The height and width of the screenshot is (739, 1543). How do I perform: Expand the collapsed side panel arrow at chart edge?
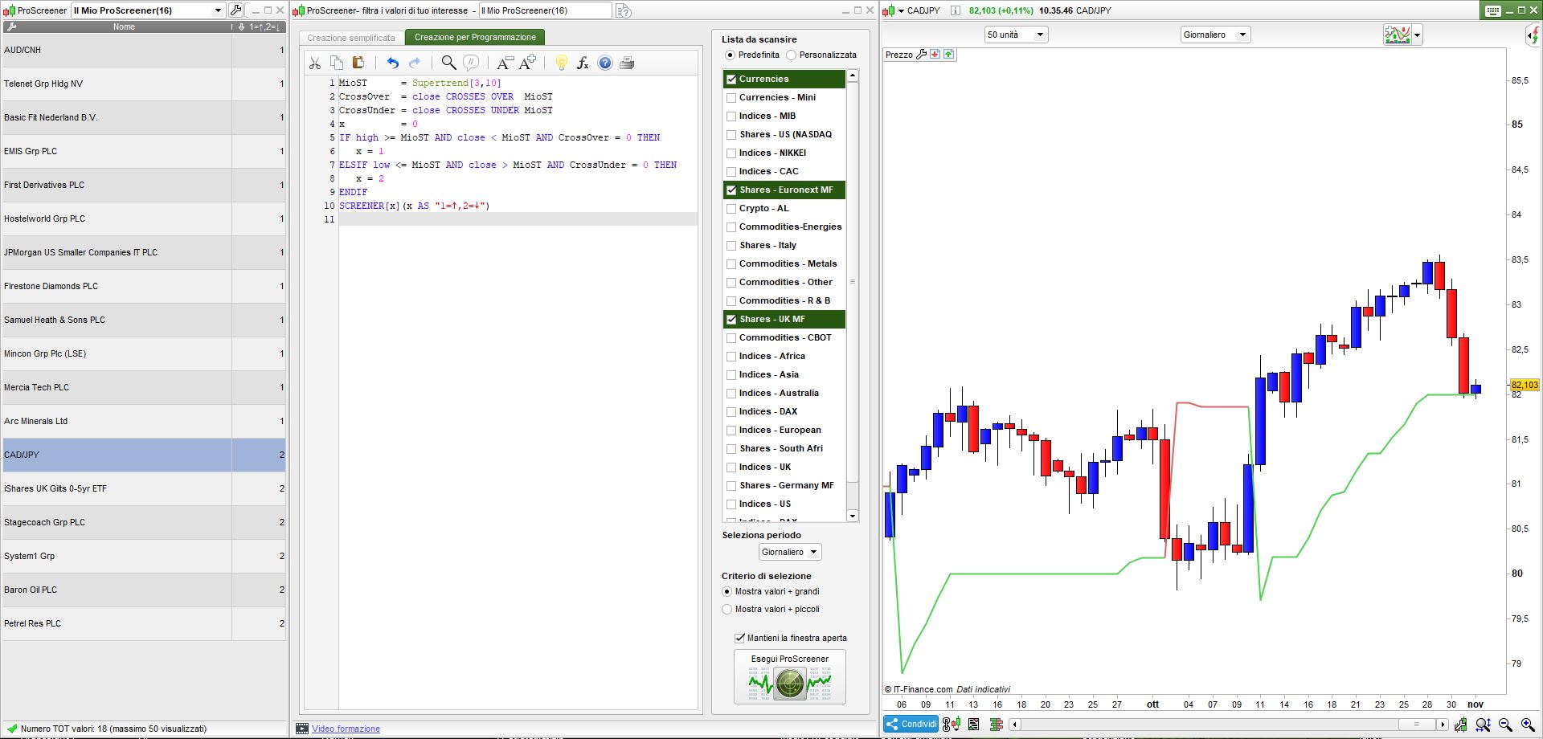(1533, 35)
